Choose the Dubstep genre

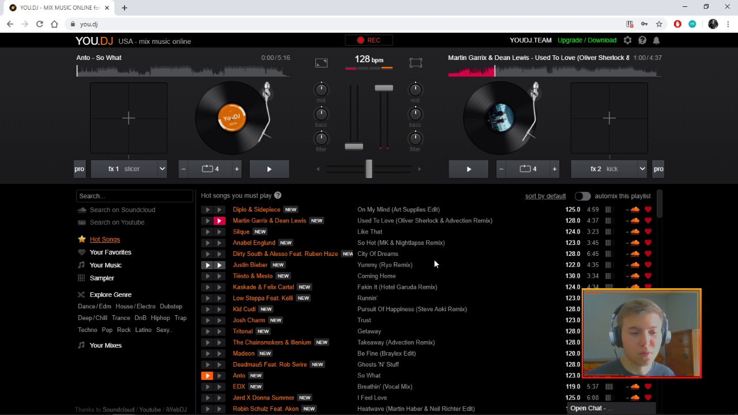point(171,307)
